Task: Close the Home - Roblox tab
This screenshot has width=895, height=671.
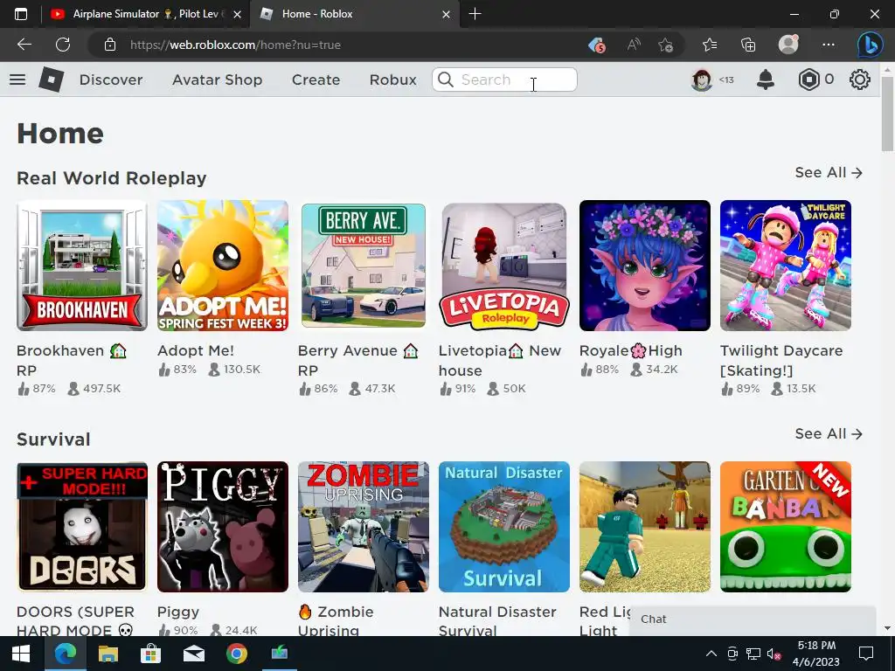Action: [447, 14]
